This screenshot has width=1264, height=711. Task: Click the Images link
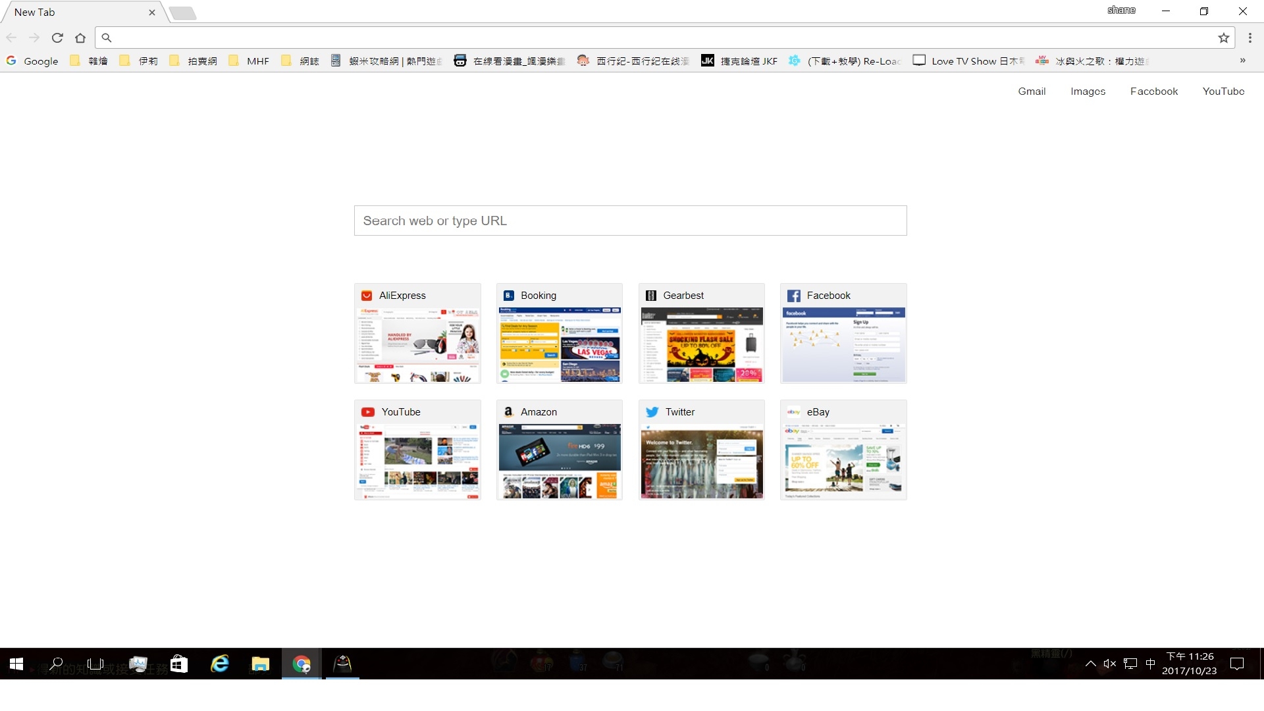point(1088,92)
